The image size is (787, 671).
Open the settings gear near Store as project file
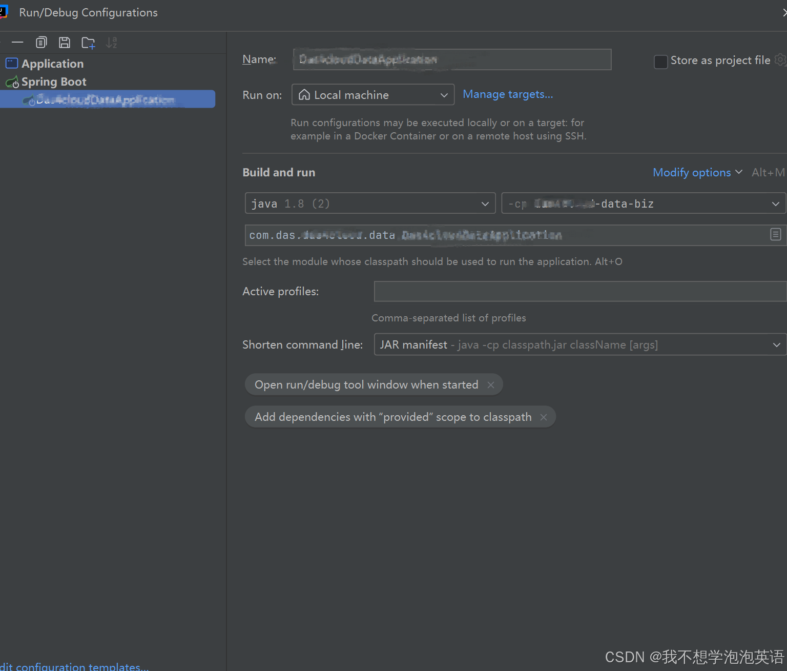(780, 60)
